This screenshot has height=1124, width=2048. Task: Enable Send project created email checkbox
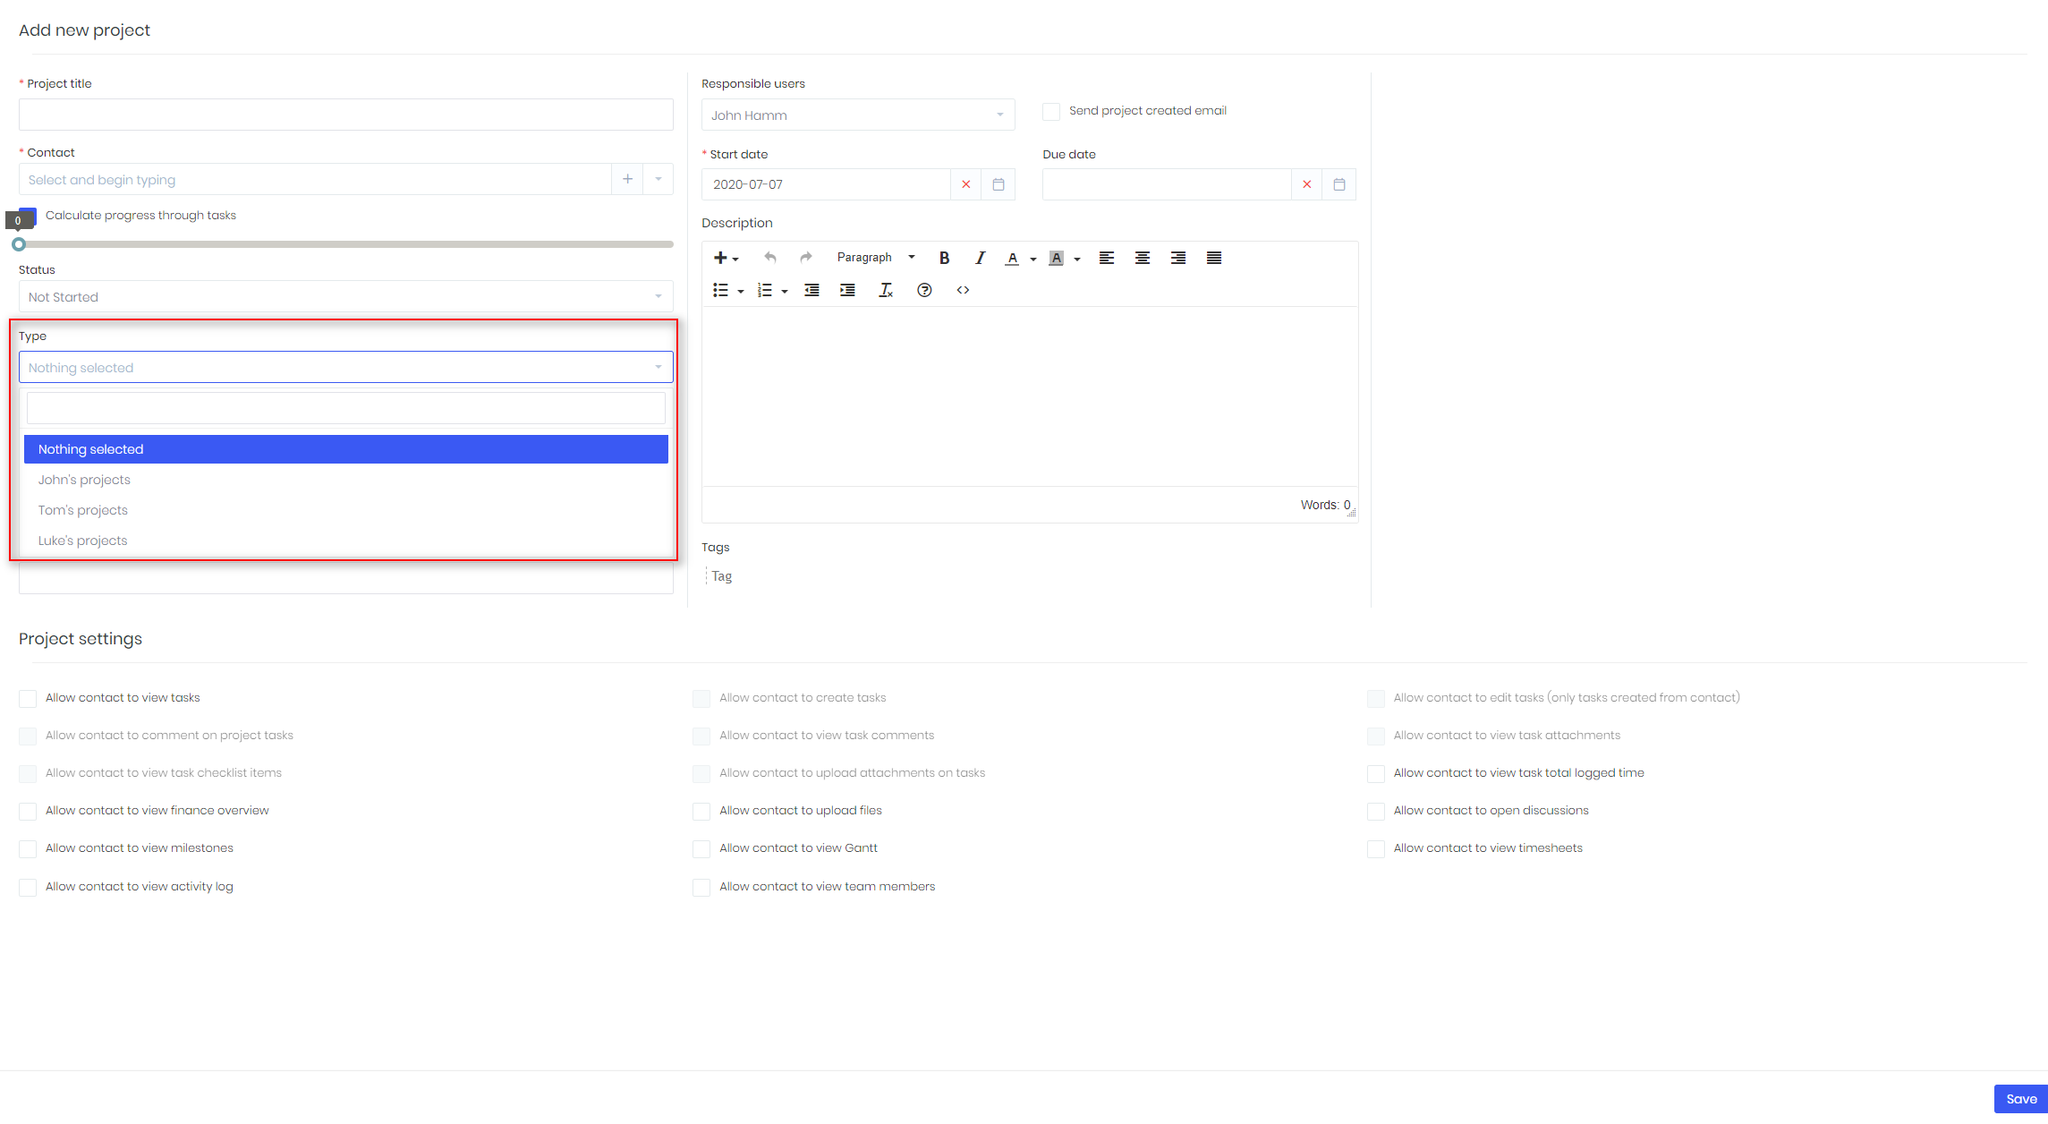point(1051,111)
